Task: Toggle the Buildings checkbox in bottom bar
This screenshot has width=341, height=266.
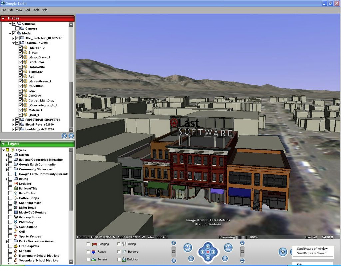Action: coord(119,259)
